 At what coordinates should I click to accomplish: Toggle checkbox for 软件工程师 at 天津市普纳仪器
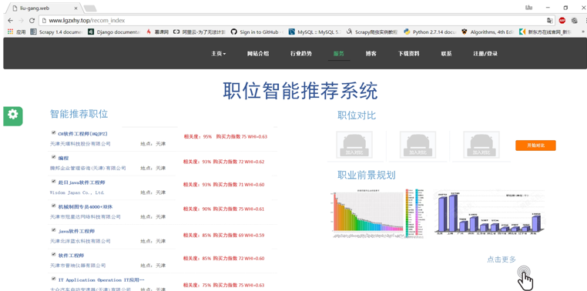point(53,254)
